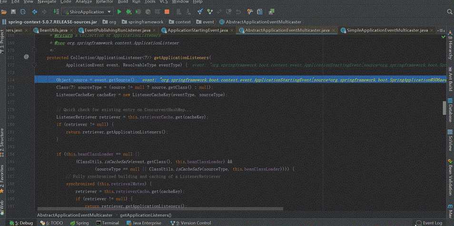The image size is (454, 226).
Task: Open the Refactor menu
Action: click(105, 2)
